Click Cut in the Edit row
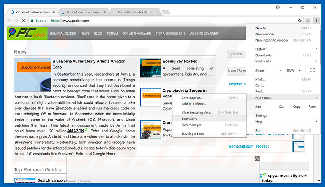The width and height of the screenshot is (325, 187). tap(281, 106)
